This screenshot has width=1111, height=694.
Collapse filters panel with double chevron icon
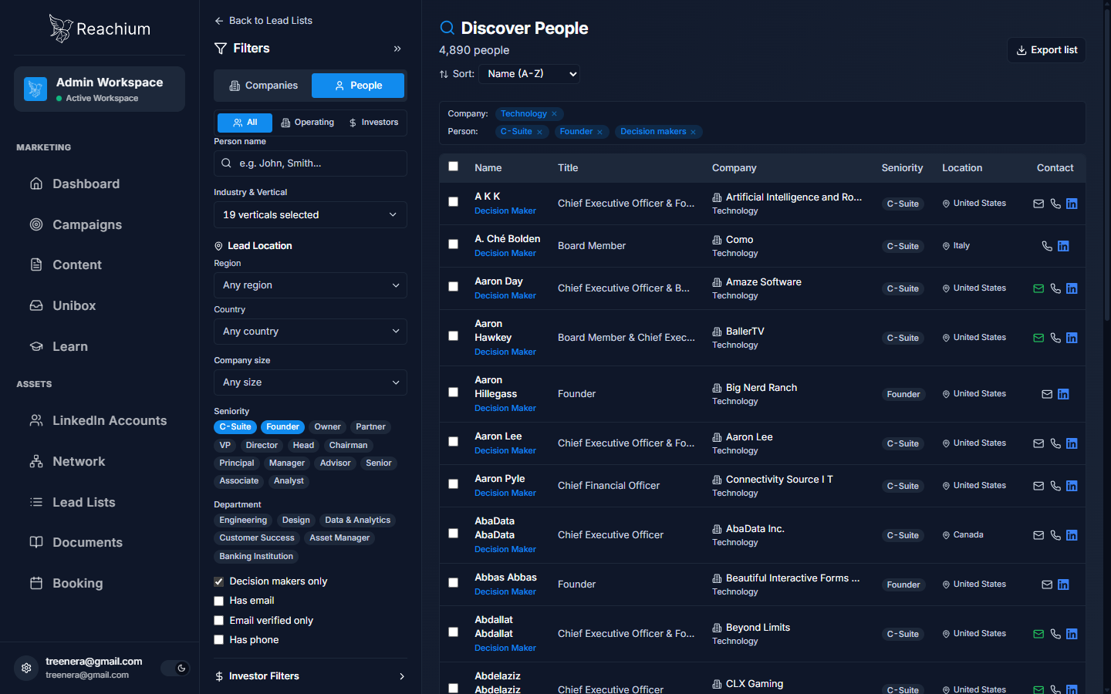397,49
